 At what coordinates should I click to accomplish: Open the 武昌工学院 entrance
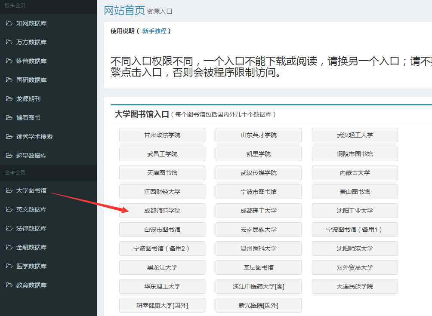(x=162, y=154)
